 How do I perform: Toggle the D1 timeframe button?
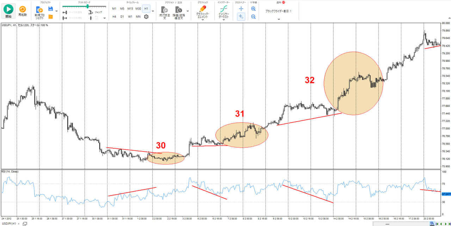click(122, 17)
